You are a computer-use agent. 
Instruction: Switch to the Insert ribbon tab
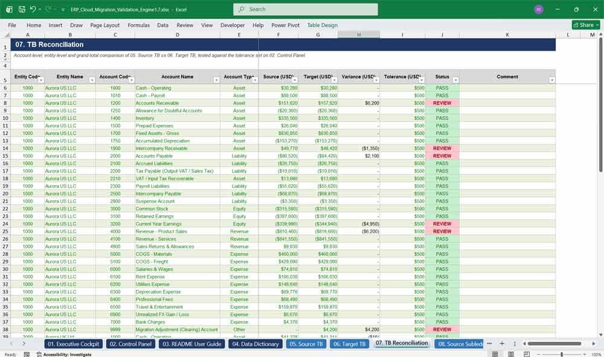click(x=55, y=25)
